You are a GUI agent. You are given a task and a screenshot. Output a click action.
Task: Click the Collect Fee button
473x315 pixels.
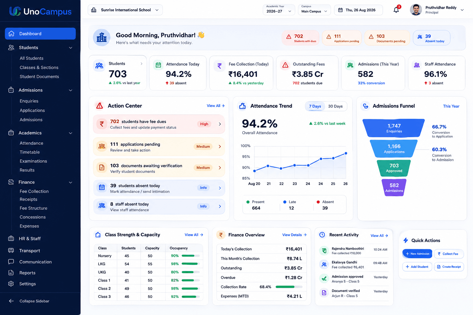pyautogui.click(x=449, y=254)
